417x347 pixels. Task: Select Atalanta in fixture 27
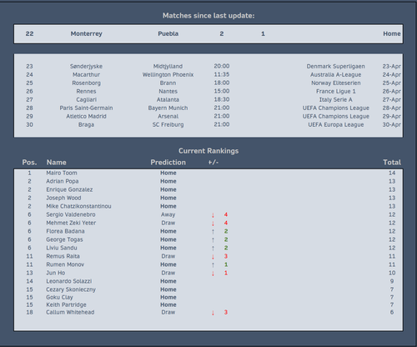pyautogui.click(x=168, y=99)
